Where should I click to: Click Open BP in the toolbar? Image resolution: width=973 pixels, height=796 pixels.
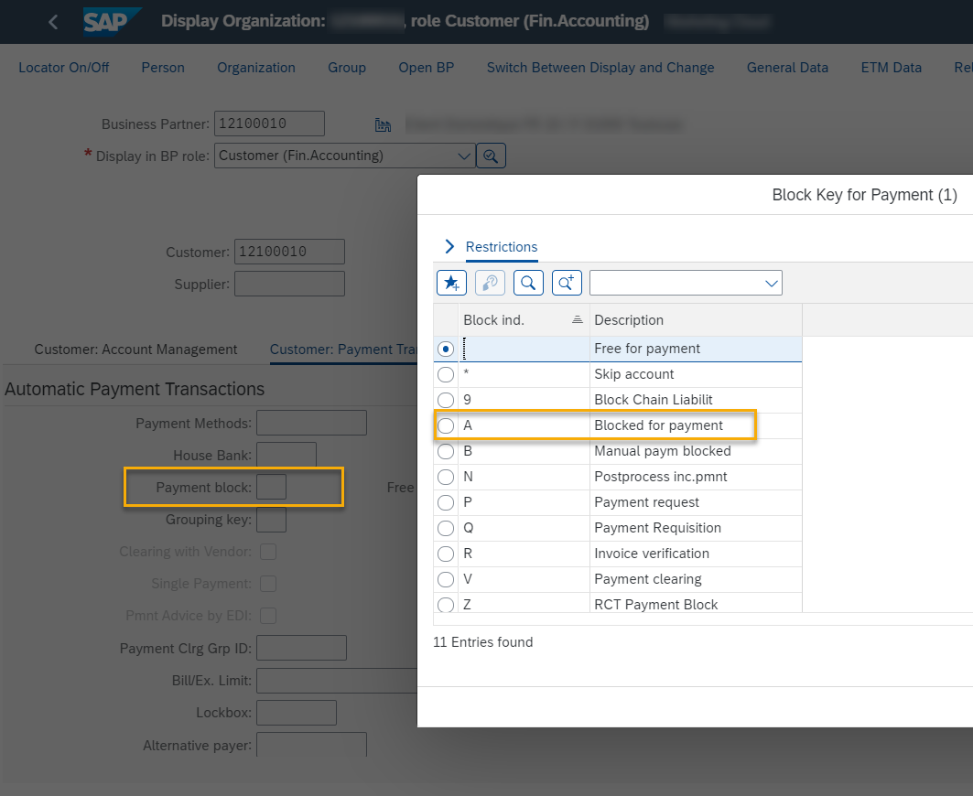click(427, 68)
